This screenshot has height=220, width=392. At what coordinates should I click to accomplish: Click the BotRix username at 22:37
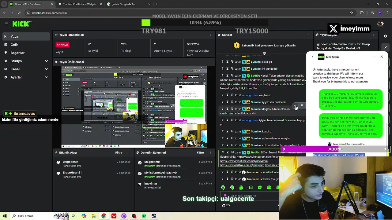(x=255, y=75)
